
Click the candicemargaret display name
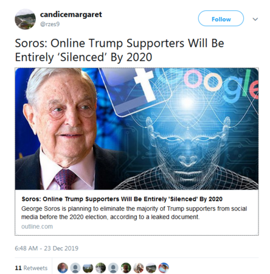(71, 15)
